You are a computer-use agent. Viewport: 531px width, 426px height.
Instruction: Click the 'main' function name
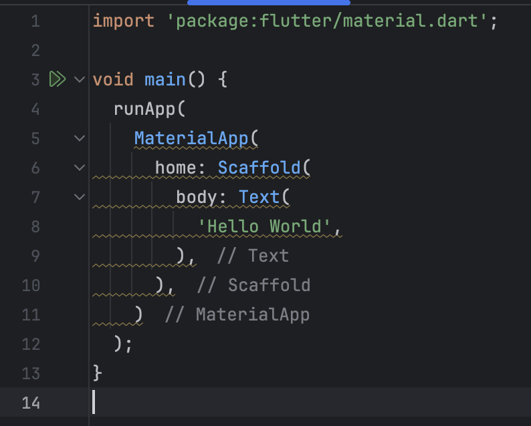click(165, 79)
